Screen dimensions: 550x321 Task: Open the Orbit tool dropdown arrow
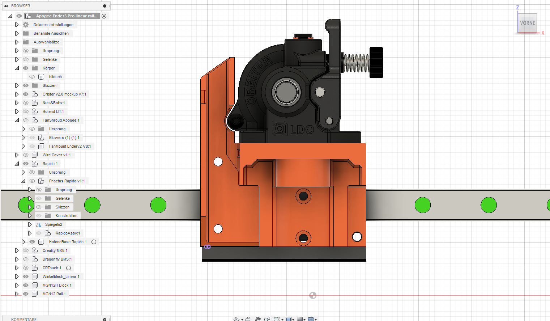pyautogui.click(x=242, y=320)
